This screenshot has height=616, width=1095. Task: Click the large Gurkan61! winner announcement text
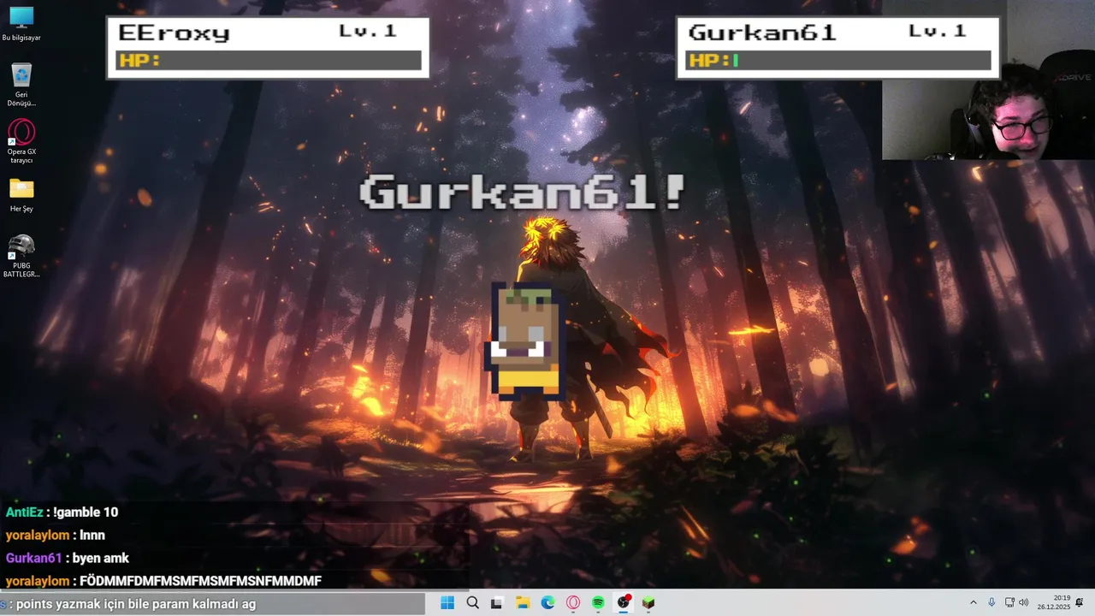523,192
